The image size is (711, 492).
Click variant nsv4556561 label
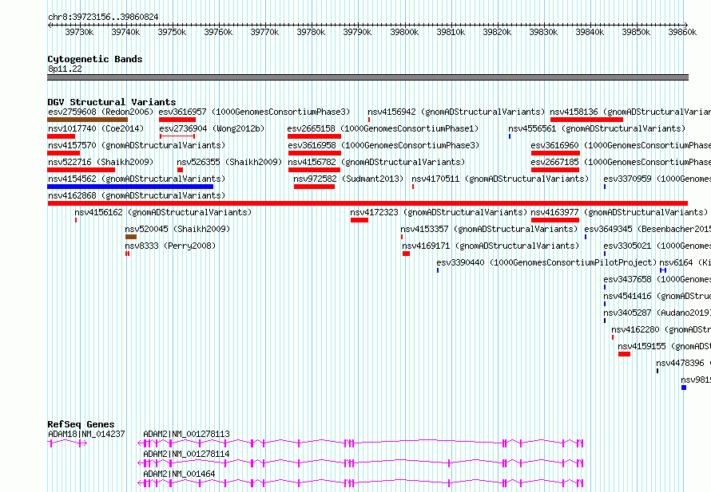tap(597, 128)
